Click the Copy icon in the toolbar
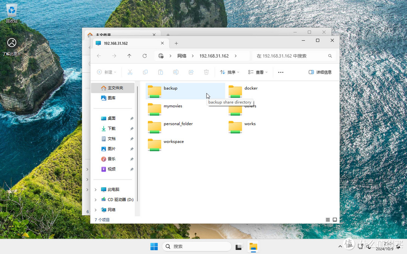 (145, 72)
